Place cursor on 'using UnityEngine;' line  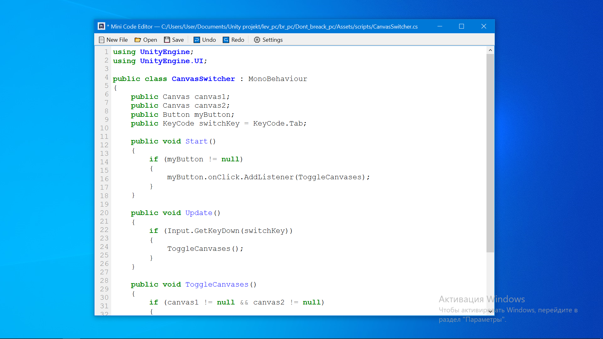pos(153,52)
